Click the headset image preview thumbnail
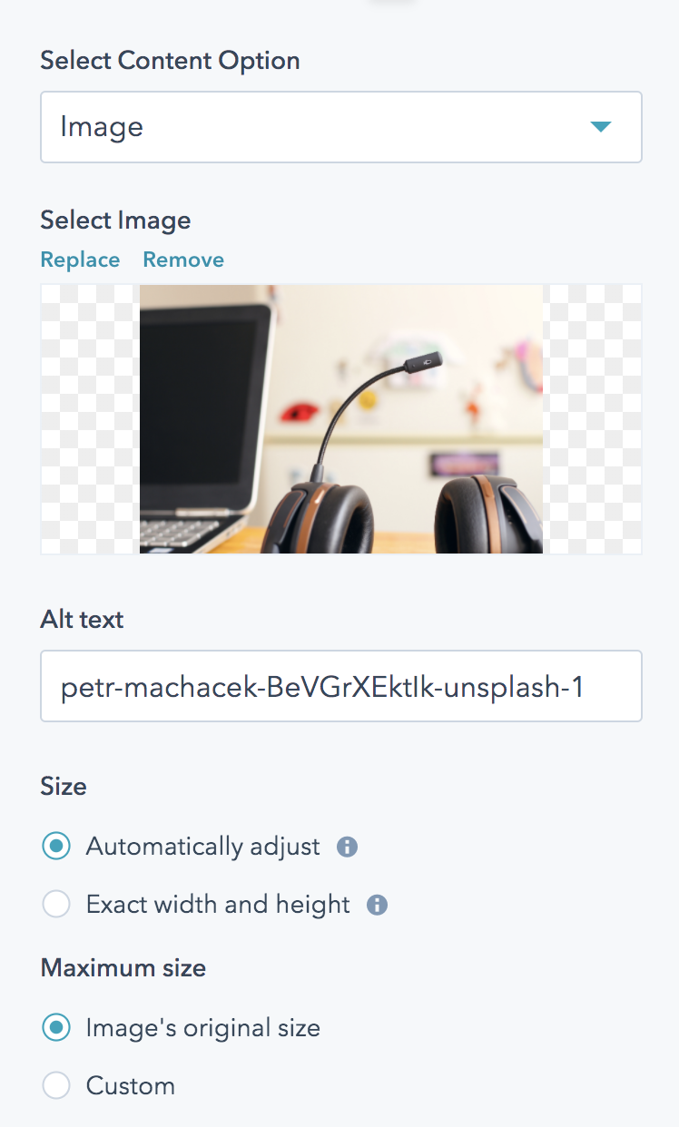The image size is (679, 1127). click(341, 418)
